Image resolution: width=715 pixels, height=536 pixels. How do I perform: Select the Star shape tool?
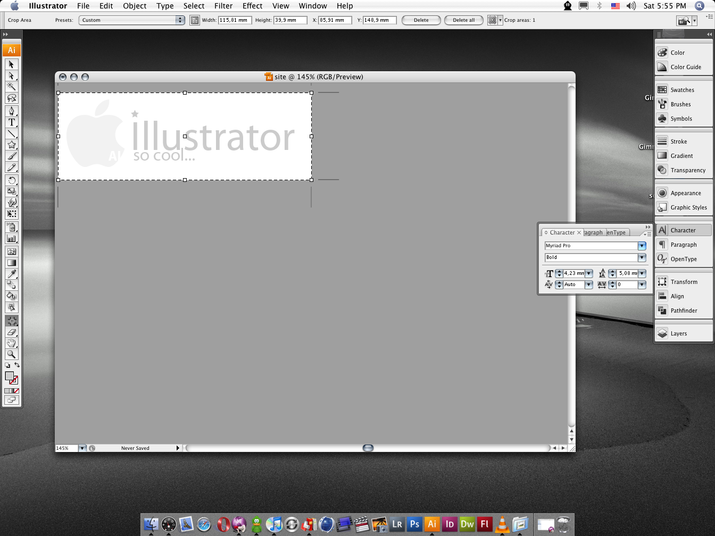click(11, 145)
